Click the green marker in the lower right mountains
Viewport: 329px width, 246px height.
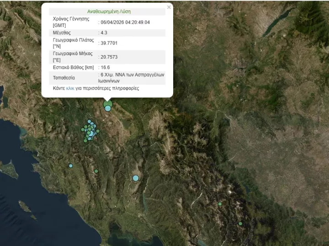(220, 204)
